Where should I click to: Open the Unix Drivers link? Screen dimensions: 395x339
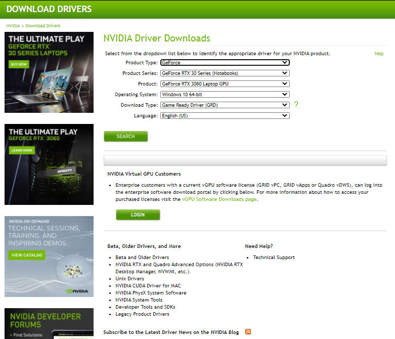(x=130, y=278)
